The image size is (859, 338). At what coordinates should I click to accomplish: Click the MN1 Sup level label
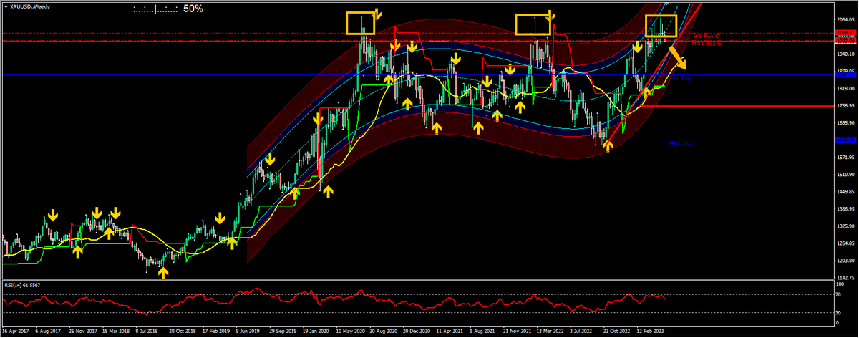[x=681, y=143]
